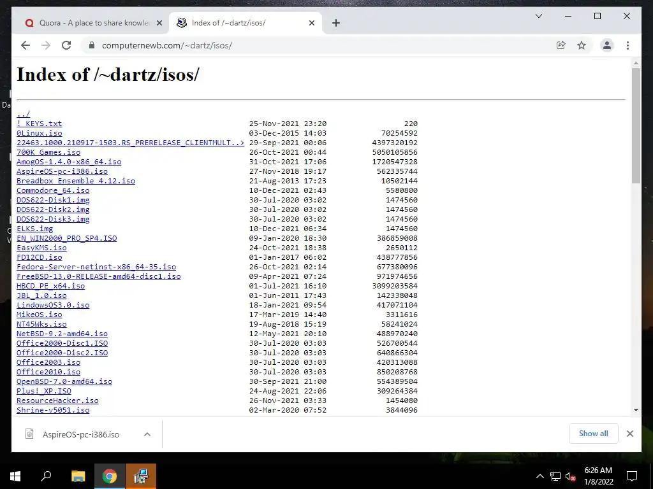Image resolution: width=653 pixels, height=489 pixels.
Task: Open muted volume tray icon
Action: point(570,476)
